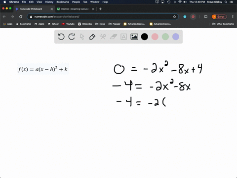Open Chrome's three-dot menu
237x178 pixels.
pyautogui.click(x=233, y=17)
